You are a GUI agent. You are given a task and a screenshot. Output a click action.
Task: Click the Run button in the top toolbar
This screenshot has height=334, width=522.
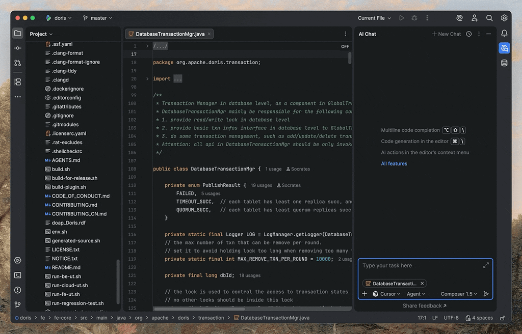(x=402, y=18)
